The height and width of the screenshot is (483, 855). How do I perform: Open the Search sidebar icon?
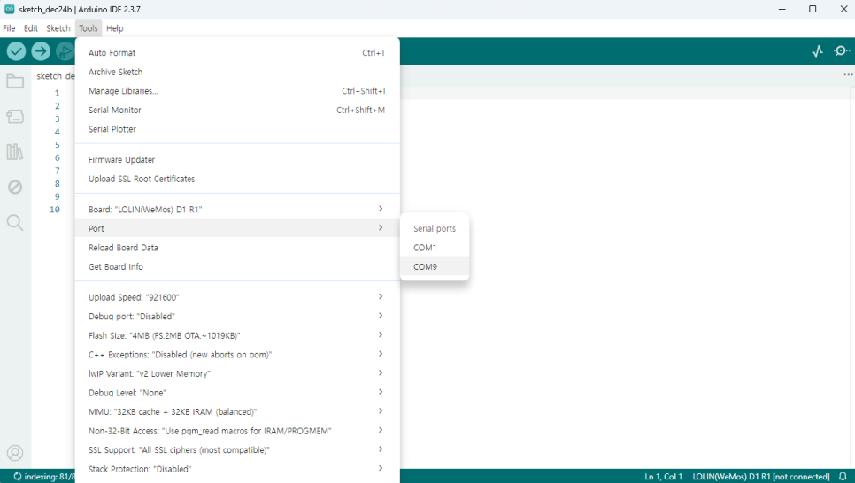15,222
